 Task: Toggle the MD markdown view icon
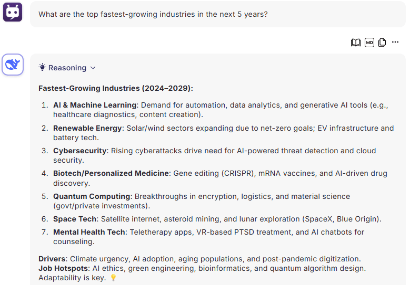click(x=369, y=43)
